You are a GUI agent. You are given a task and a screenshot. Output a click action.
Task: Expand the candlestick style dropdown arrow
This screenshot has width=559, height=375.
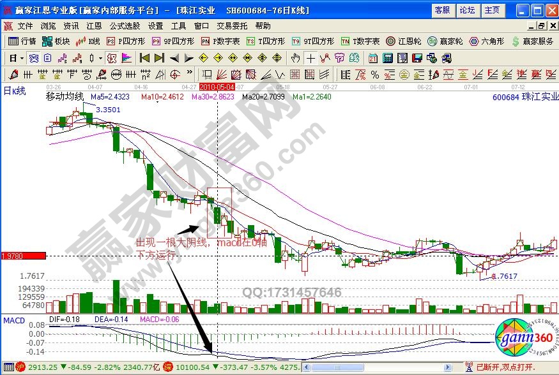click(x=100, y=57)
